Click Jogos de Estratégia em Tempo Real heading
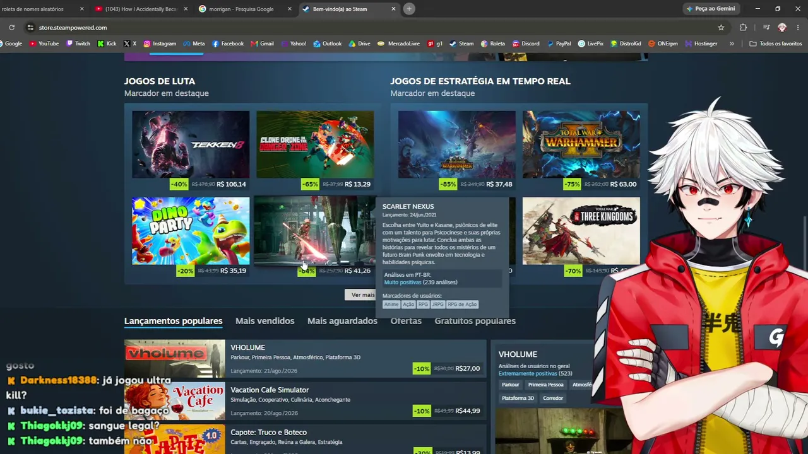Viewport: 808px width, 454px height. 480,81
